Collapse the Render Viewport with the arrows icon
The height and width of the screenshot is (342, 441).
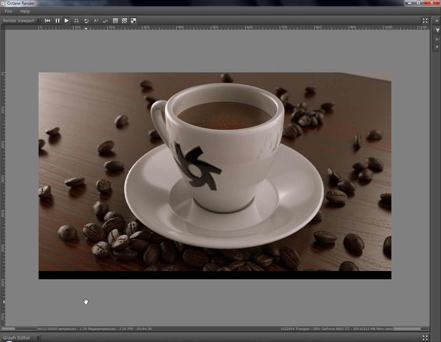click(x=425, y=21)
